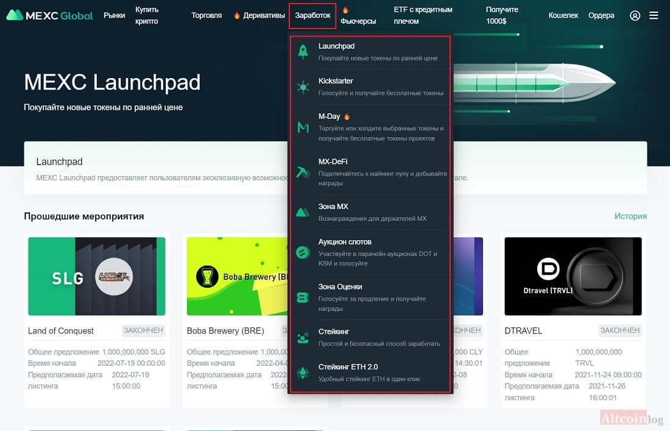
Task: Click the Land of Conquest title
Action: 61,331
